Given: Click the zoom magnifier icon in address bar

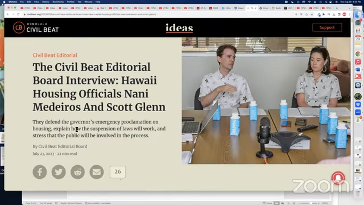Looking at the screenshot, I should coord(301,14).
